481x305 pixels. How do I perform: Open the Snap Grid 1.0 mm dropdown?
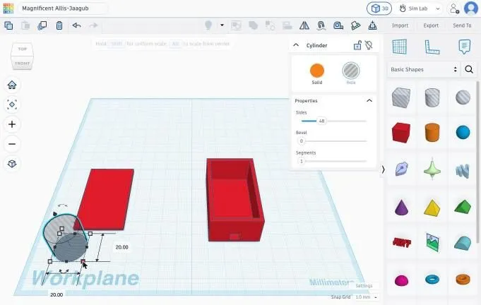tap(367, 297)
